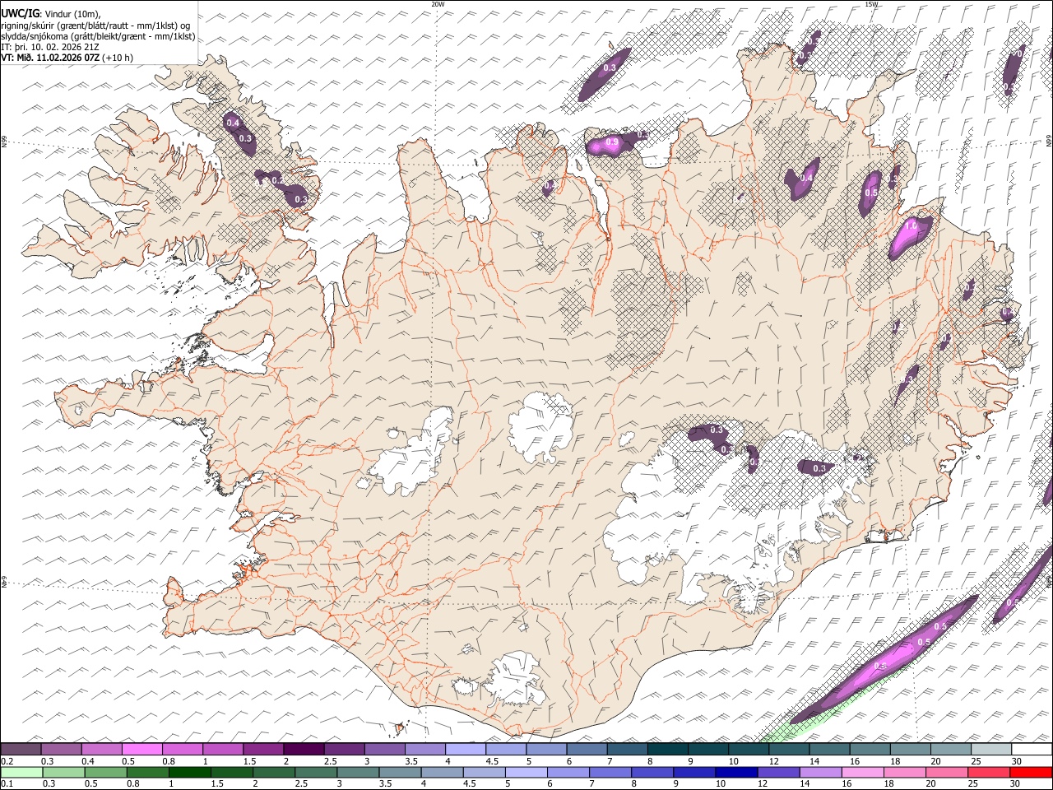Click the 'IT: þri. 10. 02. 2026 21Z' line
Image resolution: width=1053 pixels, height=790 pixels.
tap(49, 47)
